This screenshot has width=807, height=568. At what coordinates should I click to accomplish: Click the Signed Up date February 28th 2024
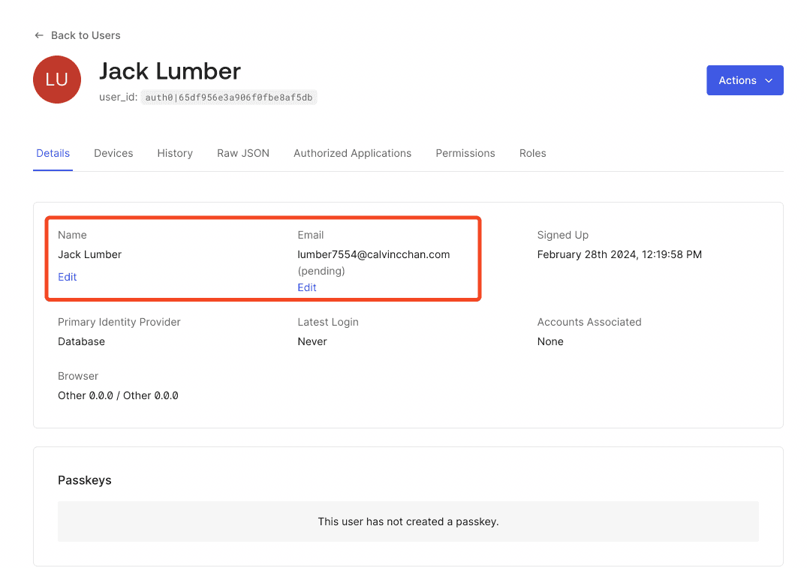619,254
